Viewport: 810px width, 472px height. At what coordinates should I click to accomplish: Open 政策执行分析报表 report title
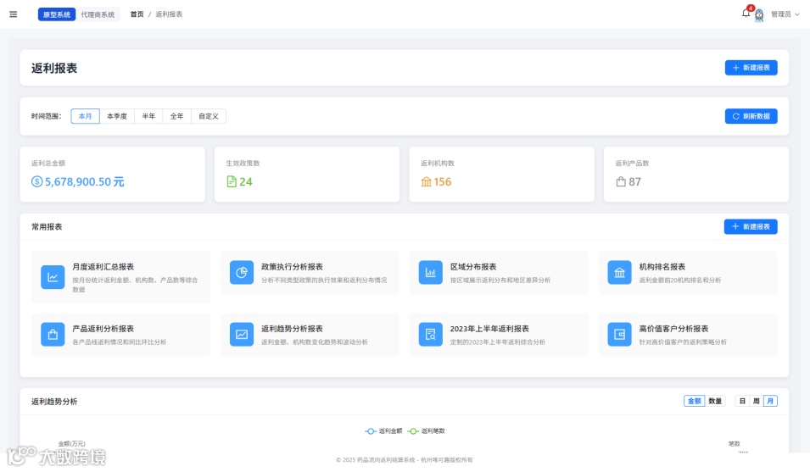coord(292,267)
